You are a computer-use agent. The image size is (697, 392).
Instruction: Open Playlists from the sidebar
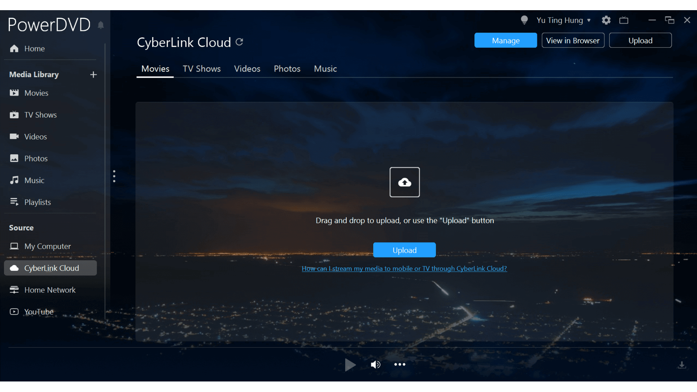pyautogui.click(x=37, y=202)
